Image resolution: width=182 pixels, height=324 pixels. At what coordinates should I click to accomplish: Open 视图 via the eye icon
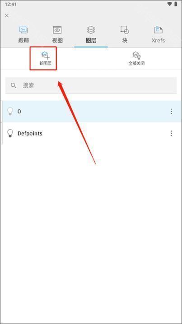pyautogui.click(x=57, y=30)
